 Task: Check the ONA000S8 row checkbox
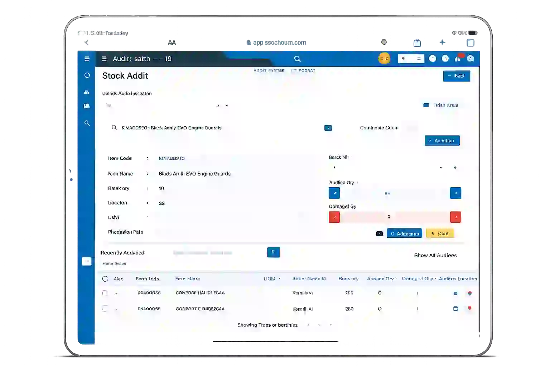tap(105, 309)
